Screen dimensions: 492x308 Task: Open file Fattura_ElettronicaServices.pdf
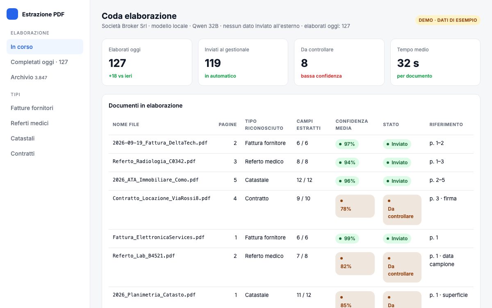pos(159,237)
